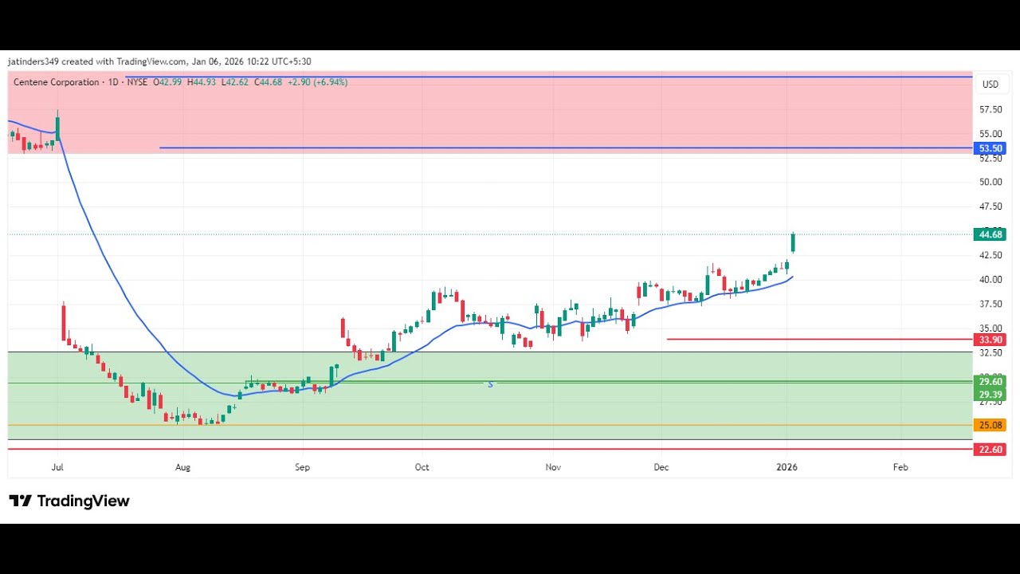Click the 40.00 price axis value

point(991,280)
